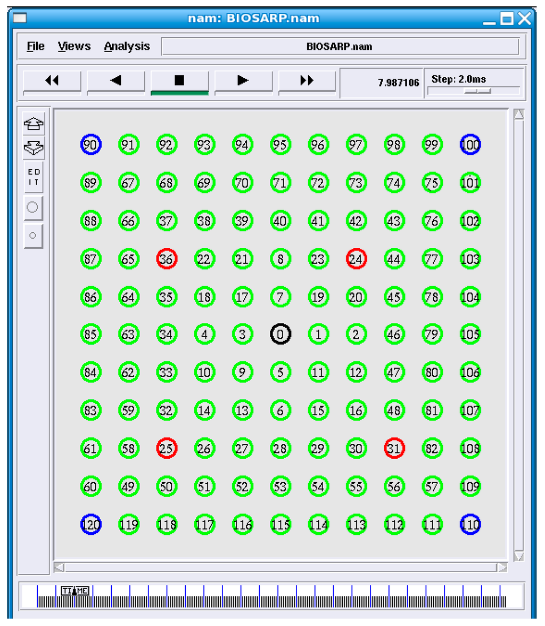Viewport: 545px width, 626px height.
Task: Click the vertical scrollbar up arrow
Action: [x=519, y=115]
